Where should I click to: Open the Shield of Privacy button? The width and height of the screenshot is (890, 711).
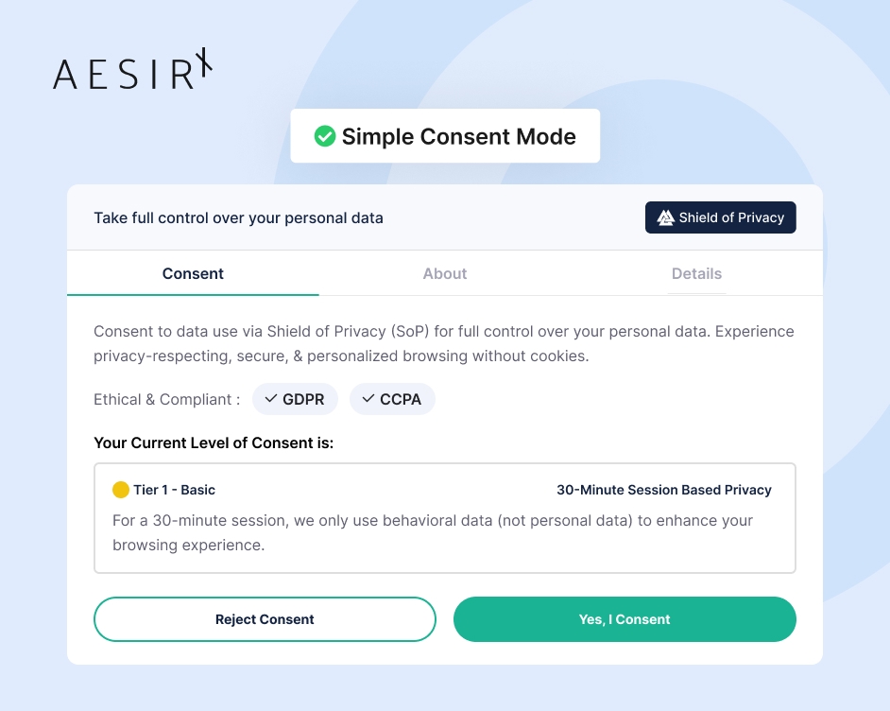point(720,217)
